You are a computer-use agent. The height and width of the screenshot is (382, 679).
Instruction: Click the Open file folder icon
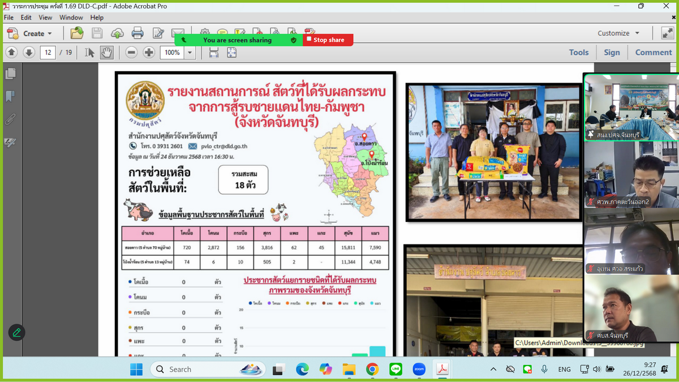[77, 33]
